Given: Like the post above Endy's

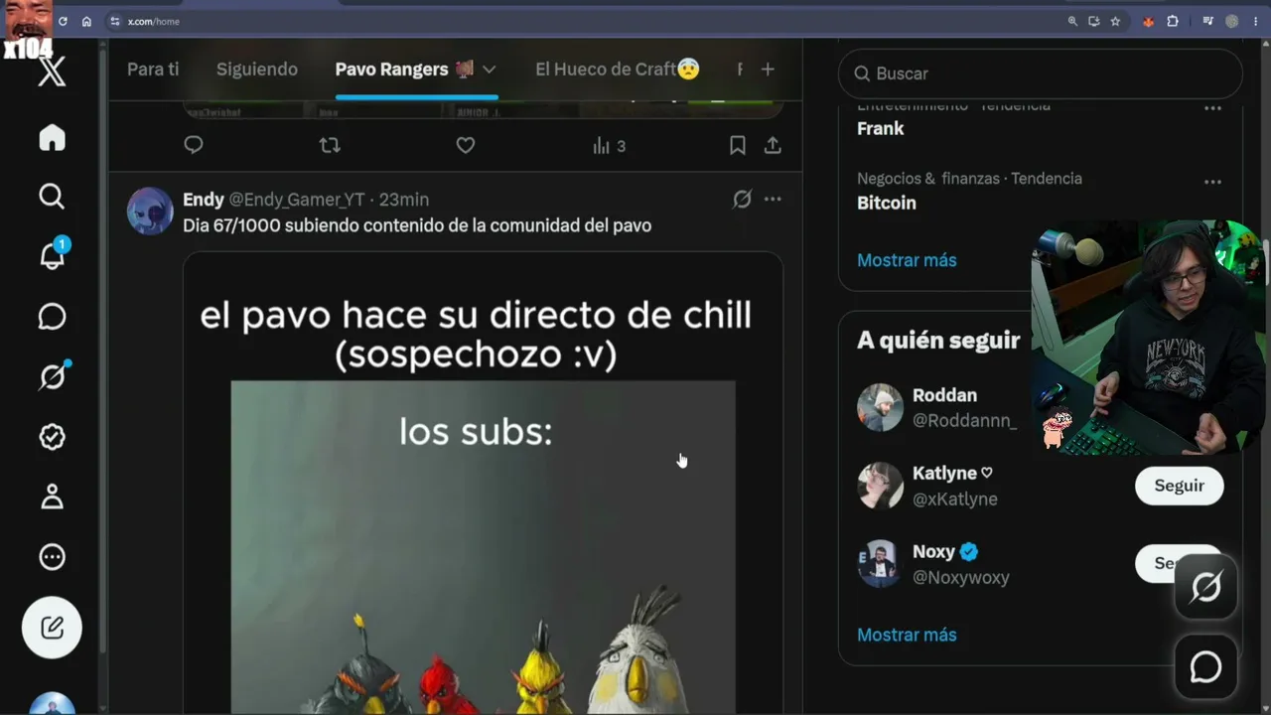Looking at the screenshot, I should point(466,146).
